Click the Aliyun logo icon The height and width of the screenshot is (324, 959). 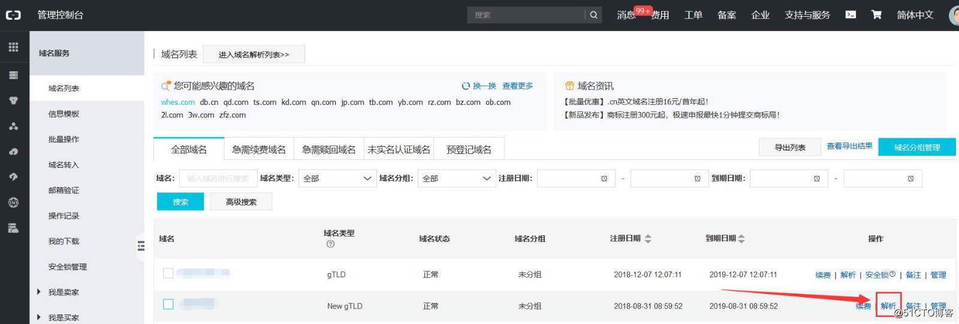13,15
